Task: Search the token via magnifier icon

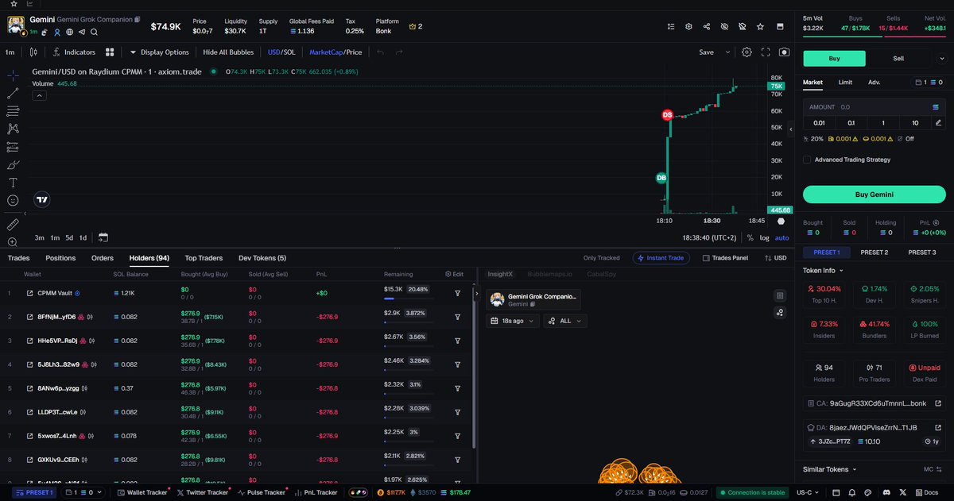Action: (94, 32)
